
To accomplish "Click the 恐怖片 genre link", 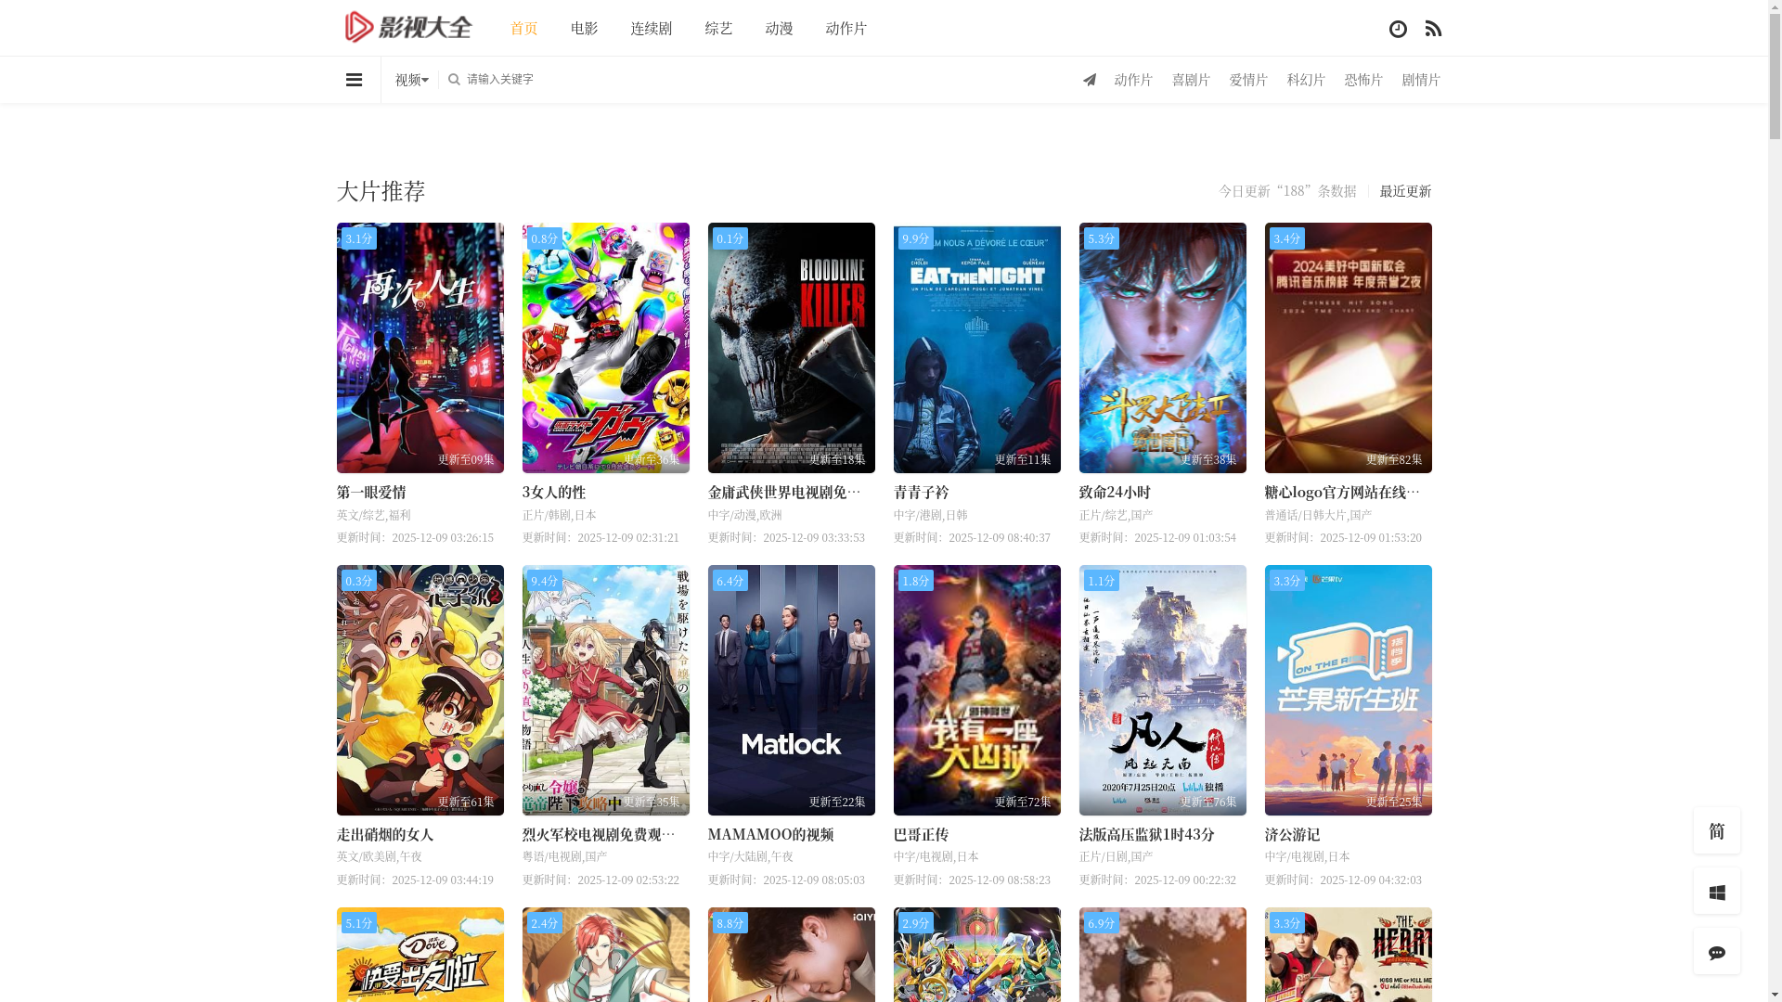I will tap(1363, 81).
